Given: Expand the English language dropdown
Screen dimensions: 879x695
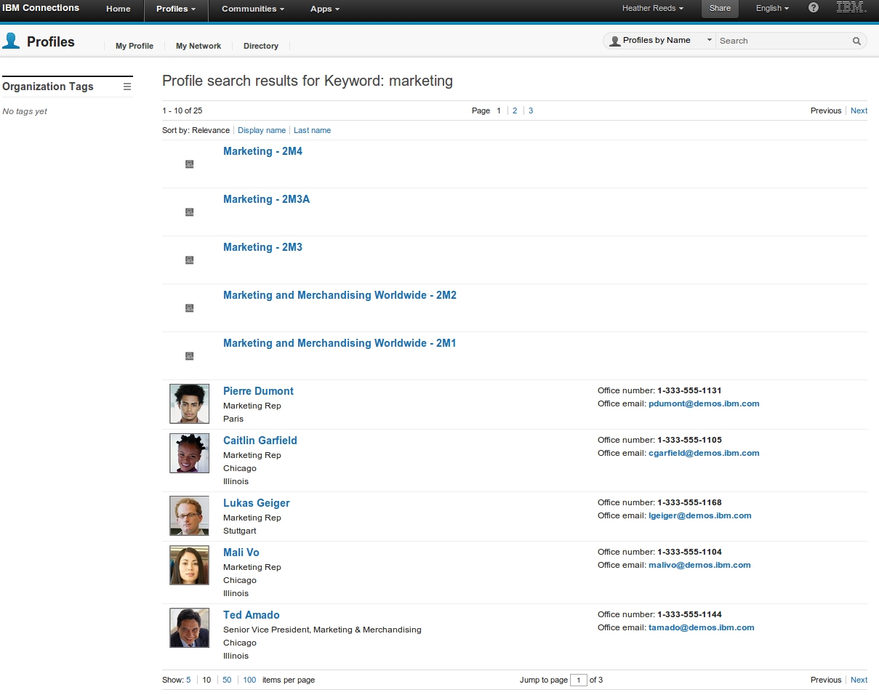Looking at the screenshot, I should pyautogui.click(x=771, y=9).
